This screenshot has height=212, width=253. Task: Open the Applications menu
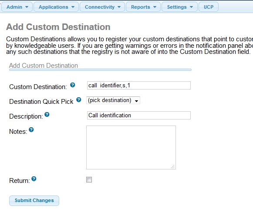56,7
